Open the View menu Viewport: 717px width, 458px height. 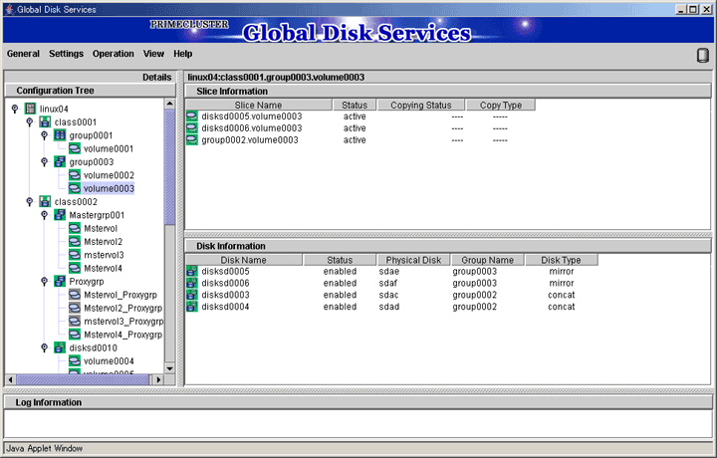tap(153, 54)
